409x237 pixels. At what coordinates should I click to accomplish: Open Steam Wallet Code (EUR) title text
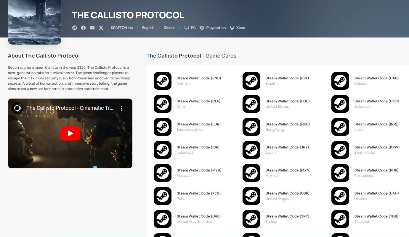(x=199, y=124)
